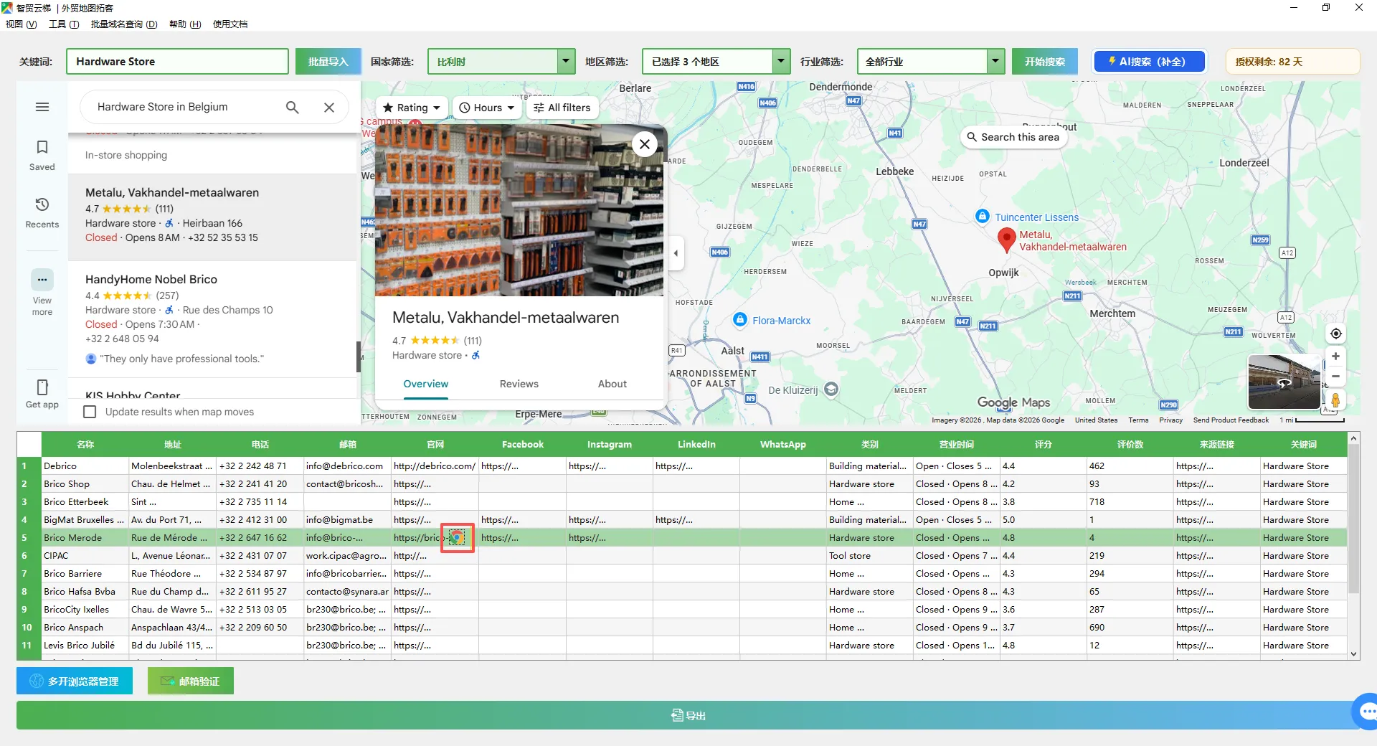Expand the Hours filter dropdown

[487, 108]
